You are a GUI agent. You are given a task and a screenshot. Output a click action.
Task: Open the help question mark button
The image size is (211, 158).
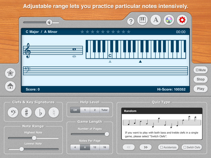tap(131, 22)
